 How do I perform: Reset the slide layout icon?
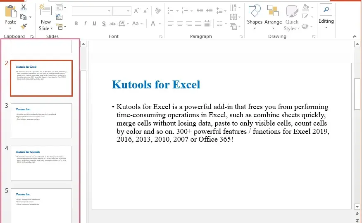[x=59, y=17]
